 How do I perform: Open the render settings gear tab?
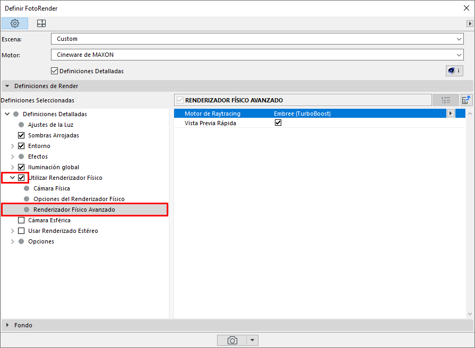tap(14, 23)
